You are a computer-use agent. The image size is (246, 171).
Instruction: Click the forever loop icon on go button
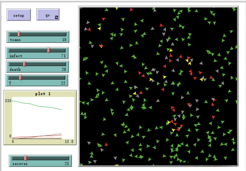tap(56, 17)
